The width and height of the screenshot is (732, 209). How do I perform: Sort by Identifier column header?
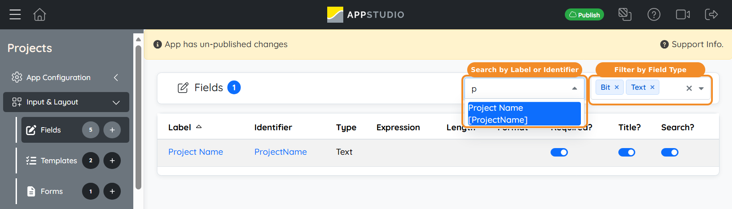(273, 128)
